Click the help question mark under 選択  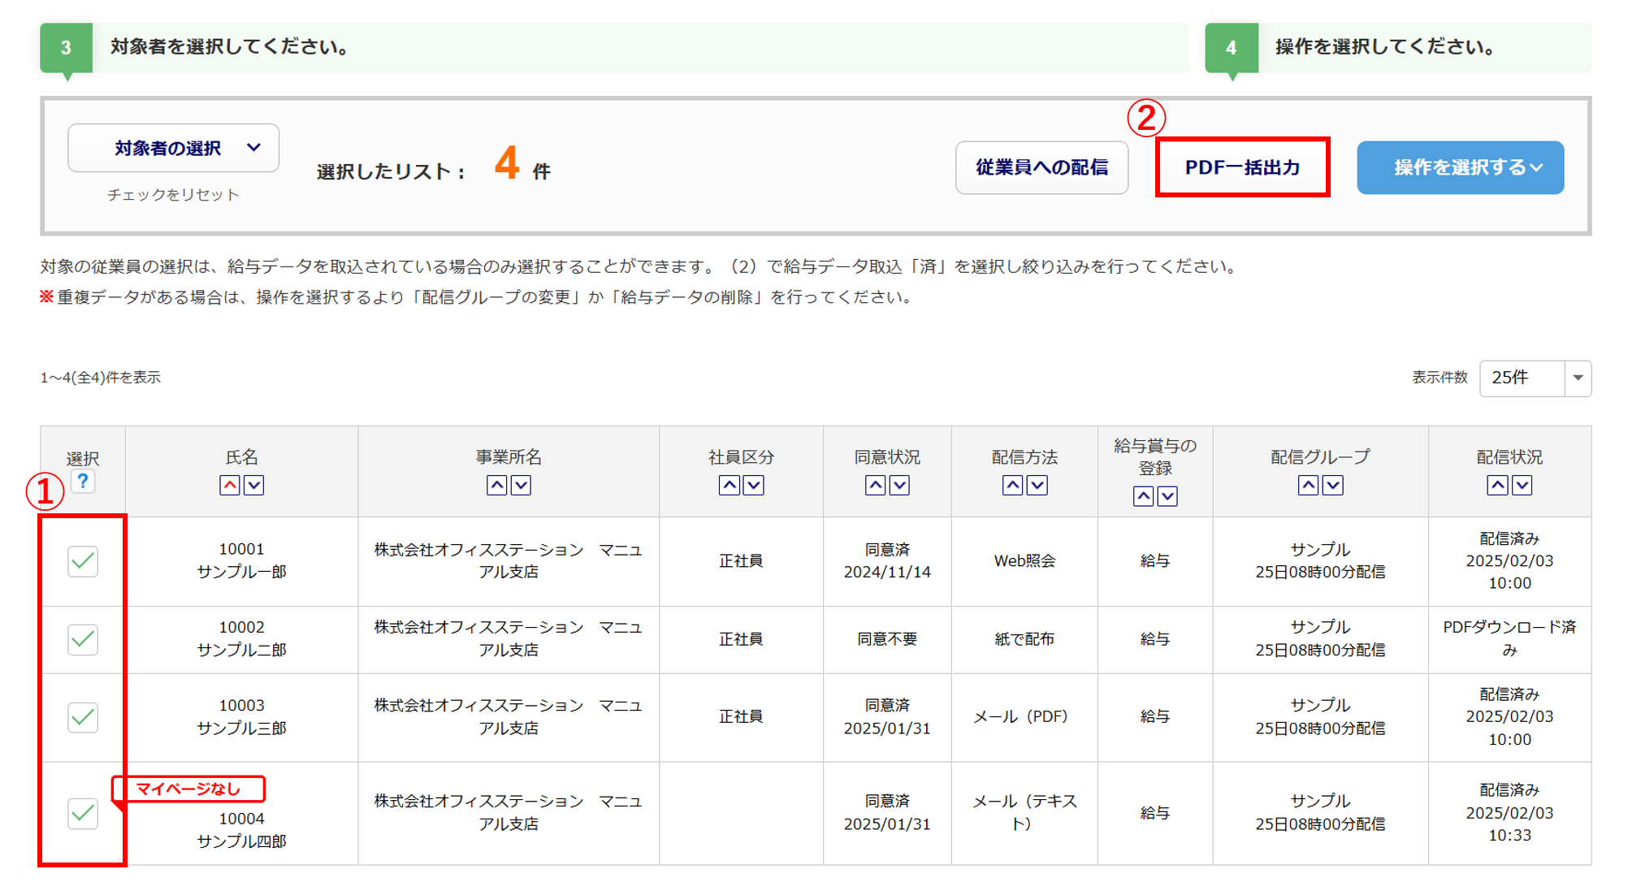coord(83,481)
